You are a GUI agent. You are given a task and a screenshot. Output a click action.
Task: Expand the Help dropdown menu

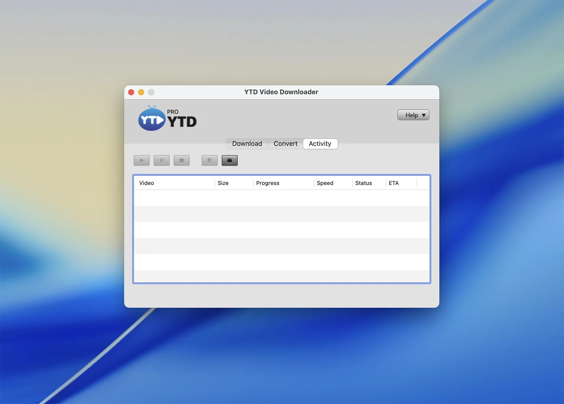pyautogui.click(x=413, y=115)
